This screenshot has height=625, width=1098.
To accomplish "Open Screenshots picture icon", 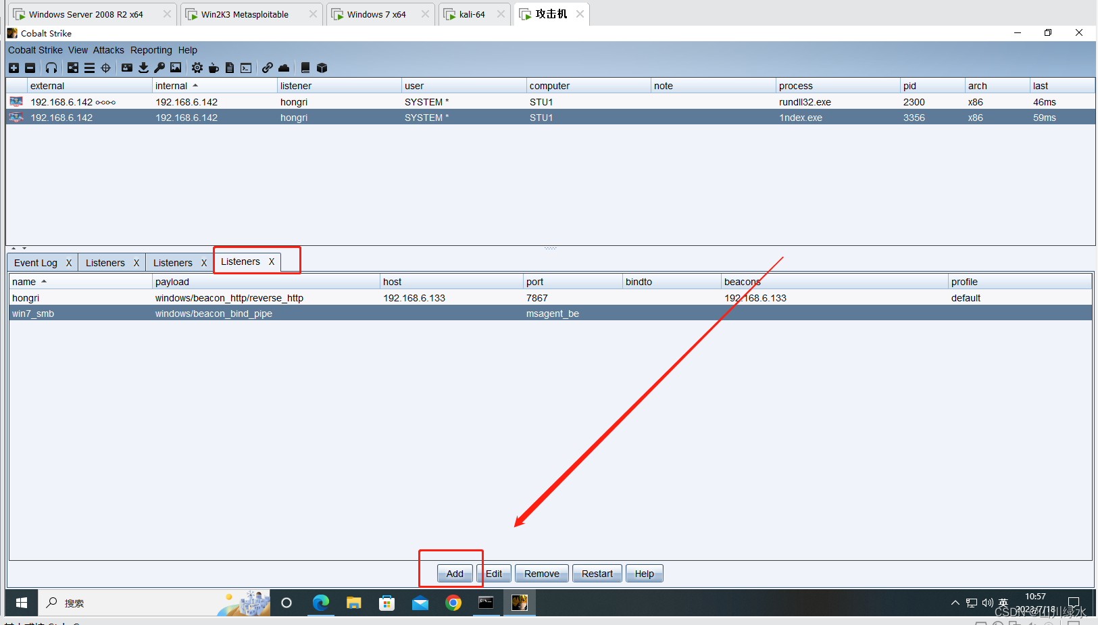I will (176, 68).
